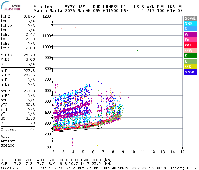Screen dimensions: 199x170
Task: Select the NoVal legend swatch
Action: 191,18
